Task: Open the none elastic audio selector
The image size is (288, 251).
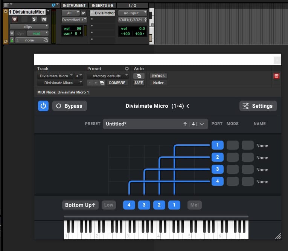Action: 32,40
